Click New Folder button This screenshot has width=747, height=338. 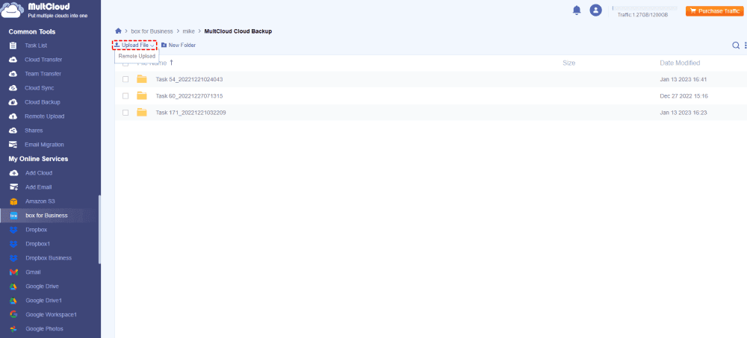tap(179, 46)
